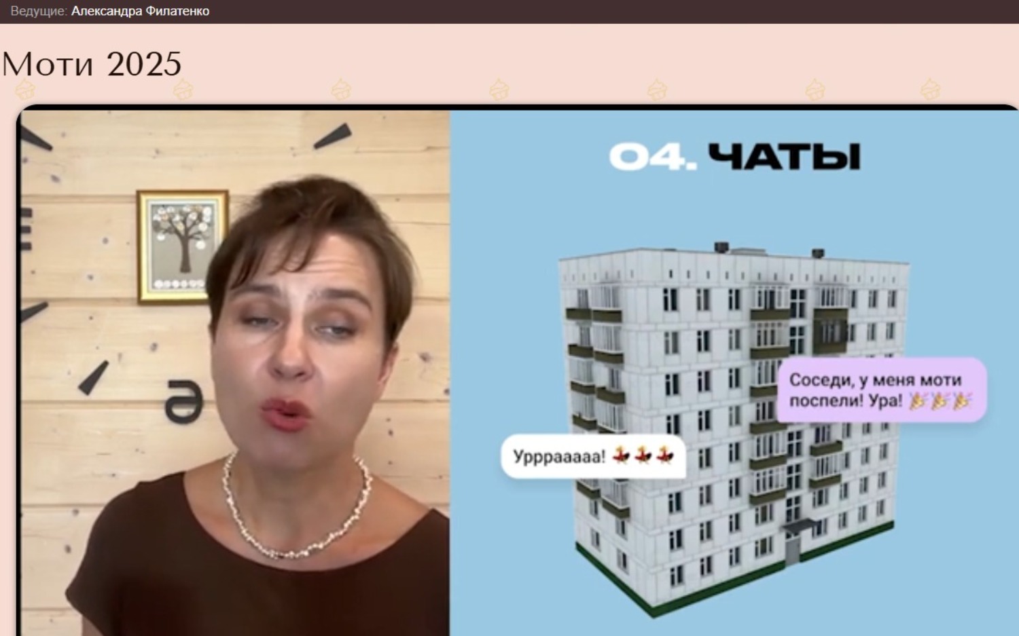Viewport: 1019px width, 636px height.
Task: Click the chat bubble 'Урррааааа!'
Action: (x=593, y=456)
